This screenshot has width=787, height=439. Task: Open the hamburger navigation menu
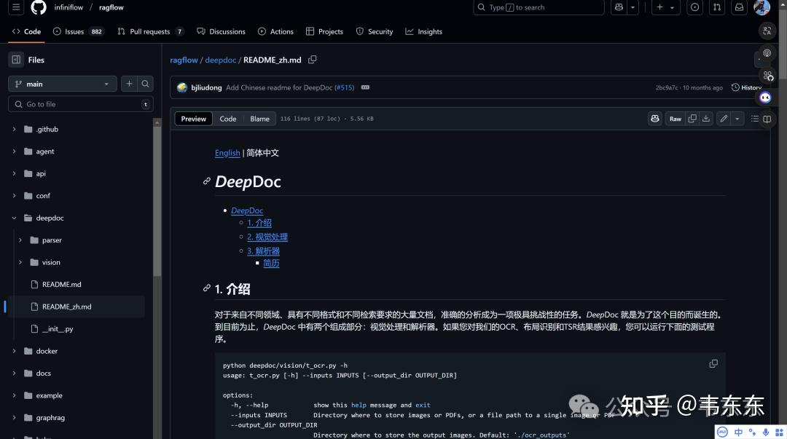(16, 7)
